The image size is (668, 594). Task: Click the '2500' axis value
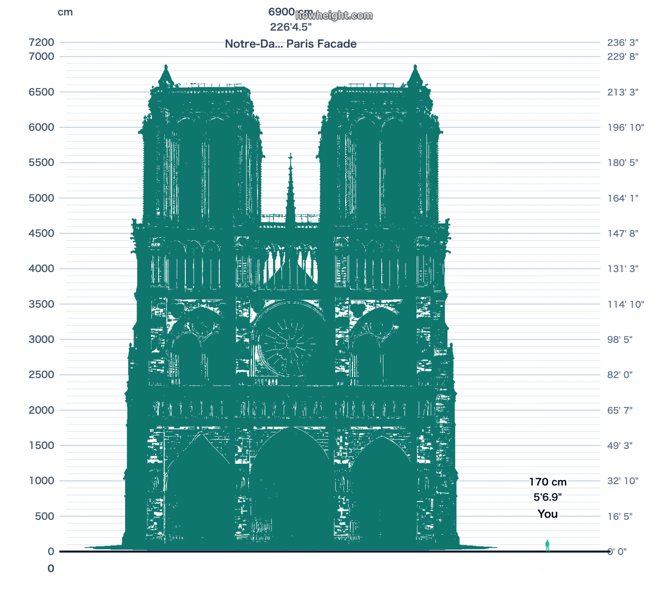click(42, 375)
